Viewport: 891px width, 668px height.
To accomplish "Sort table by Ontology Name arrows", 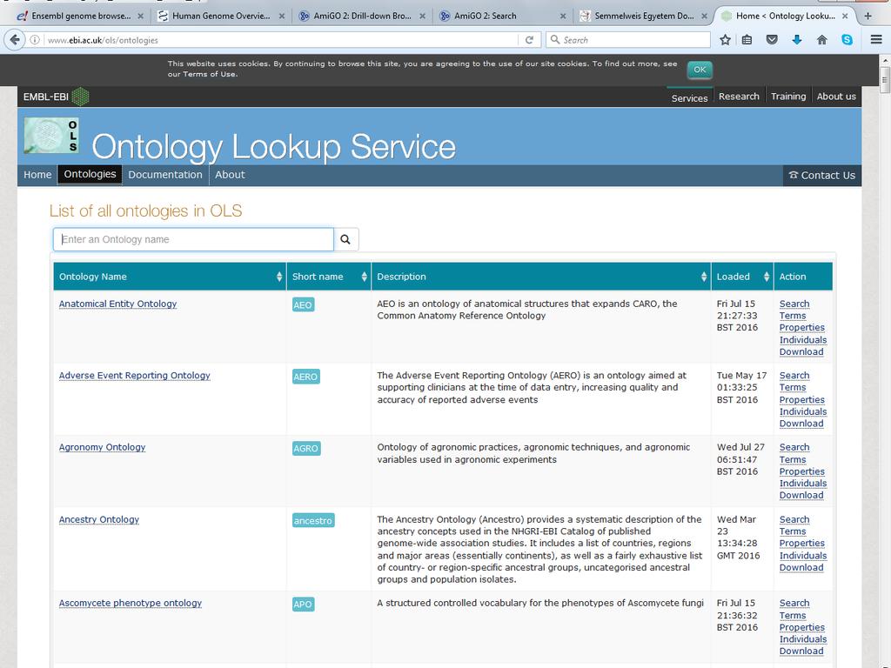I will point(279,277).
